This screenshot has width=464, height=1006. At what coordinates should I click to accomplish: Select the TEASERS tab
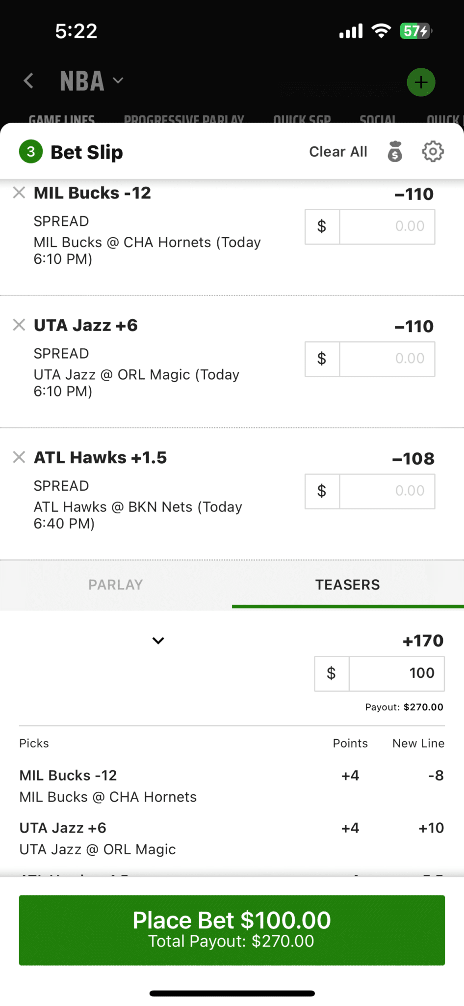click(x=347, y=585)
